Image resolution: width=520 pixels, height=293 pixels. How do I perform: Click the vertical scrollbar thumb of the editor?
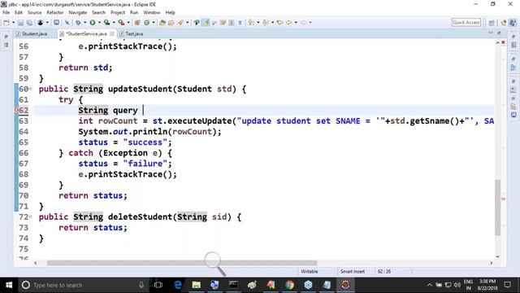pos(498,208)
